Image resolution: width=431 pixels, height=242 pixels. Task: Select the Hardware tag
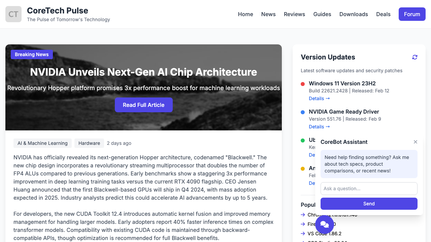tap(89, 143)
